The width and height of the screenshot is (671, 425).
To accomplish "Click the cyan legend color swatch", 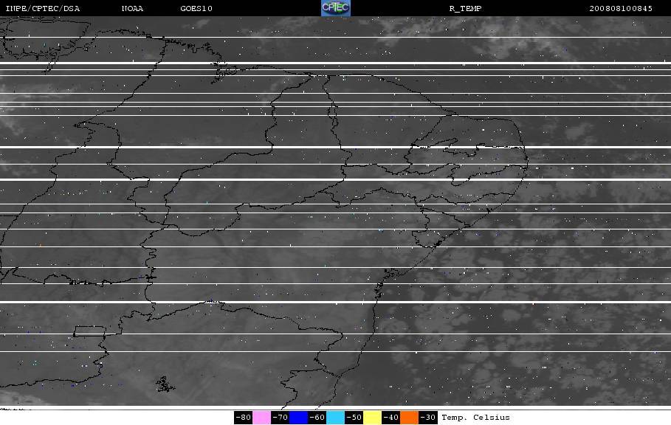I will [335, 418].
